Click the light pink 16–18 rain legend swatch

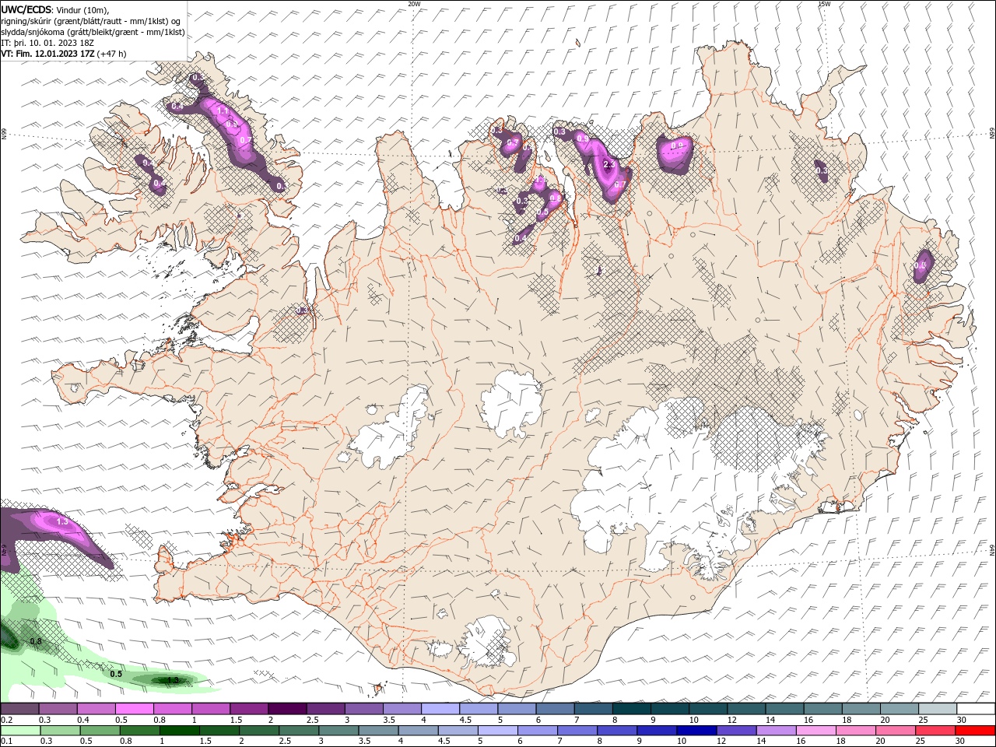pos(816,731)
